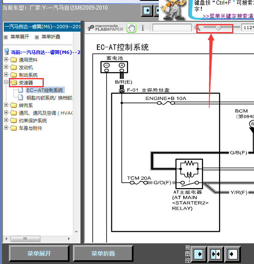Image resolution: width=254 pixels, height=264 pixels.
Task: Click the 通用资料 folder icon
Action: tap(13, 59)
